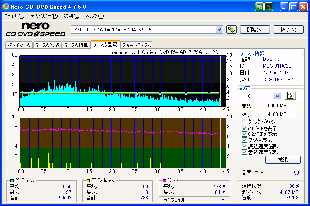Maximize the Nero CD-DVD Speed window
Image resolution: width=310 pixels, height=206 pixels.
(x=293, y=7)
